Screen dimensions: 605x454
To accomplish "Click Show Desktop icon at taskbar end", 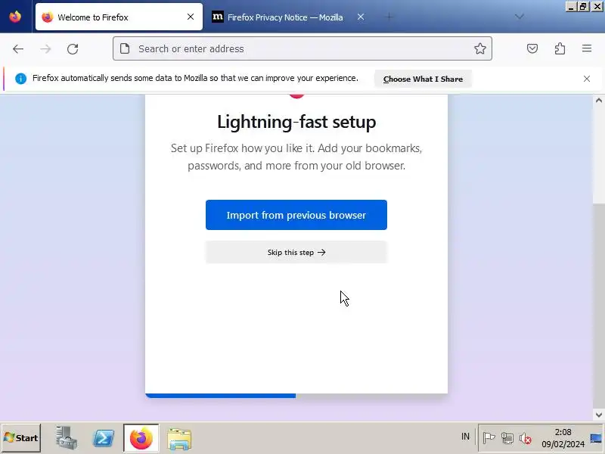I will tap(596, 438).
